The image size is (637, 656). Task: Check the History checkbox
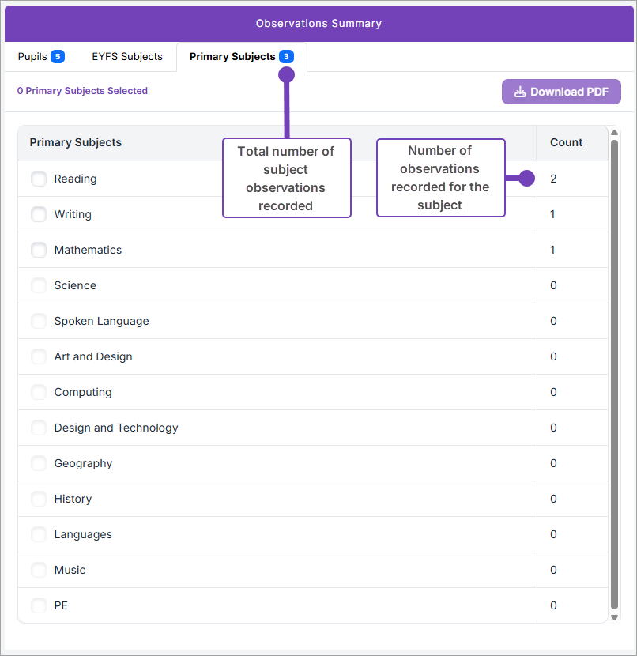pos(39,499)
